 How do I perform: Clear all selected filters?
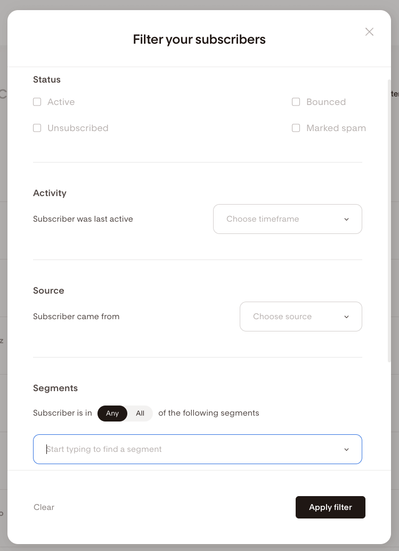[x=44, y=507]
